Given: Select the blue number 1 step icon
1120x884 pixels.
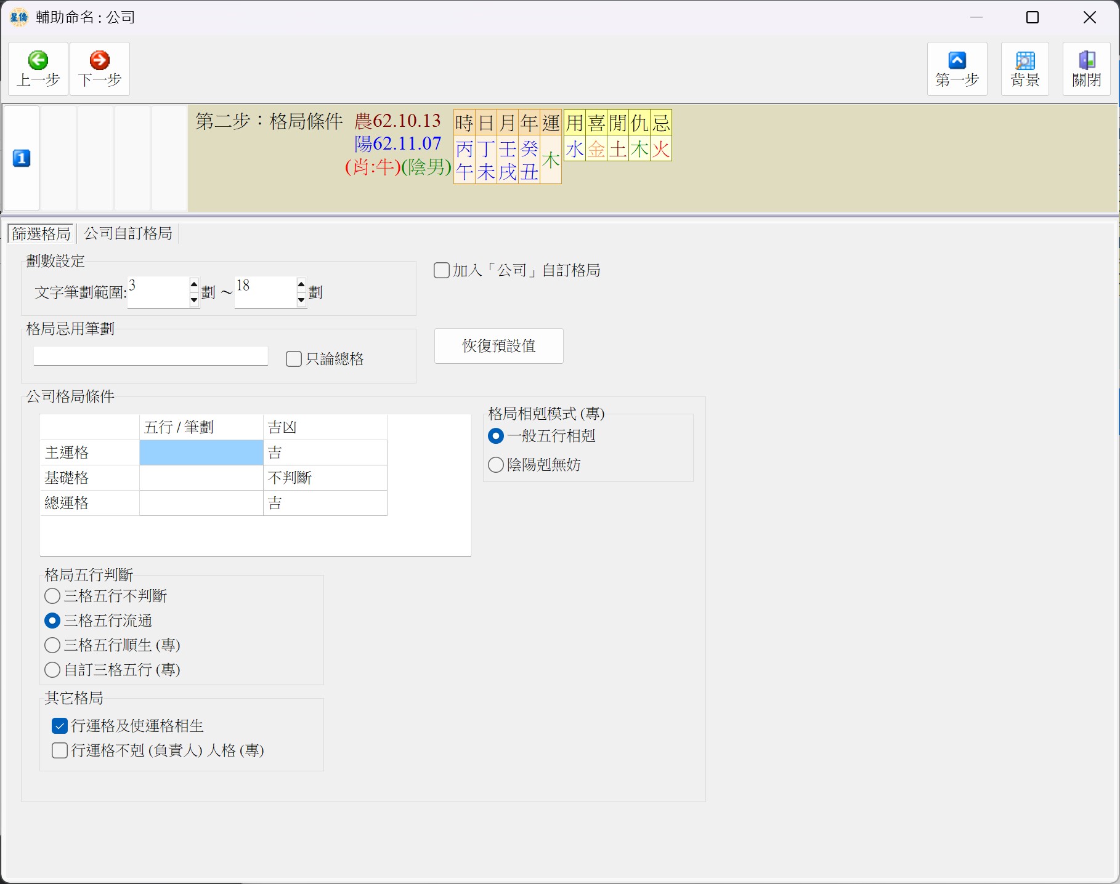Looking at the screenshot, I should point(22,158).
